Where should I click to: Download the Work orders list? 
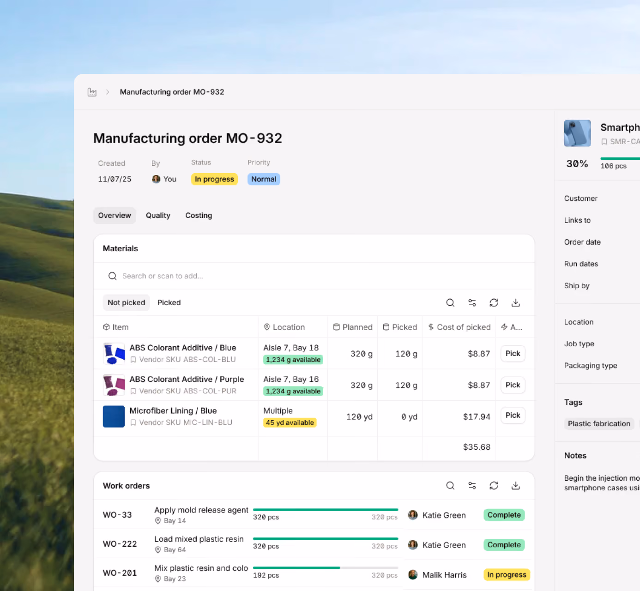[x=516, y=486]
